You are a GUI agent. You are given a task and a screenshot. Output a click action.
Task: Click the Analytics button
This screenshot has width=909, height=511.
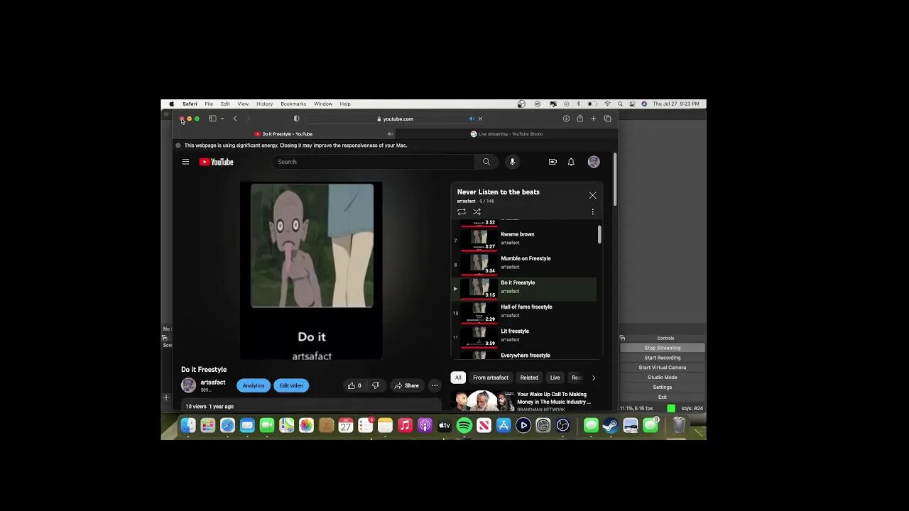254,385
